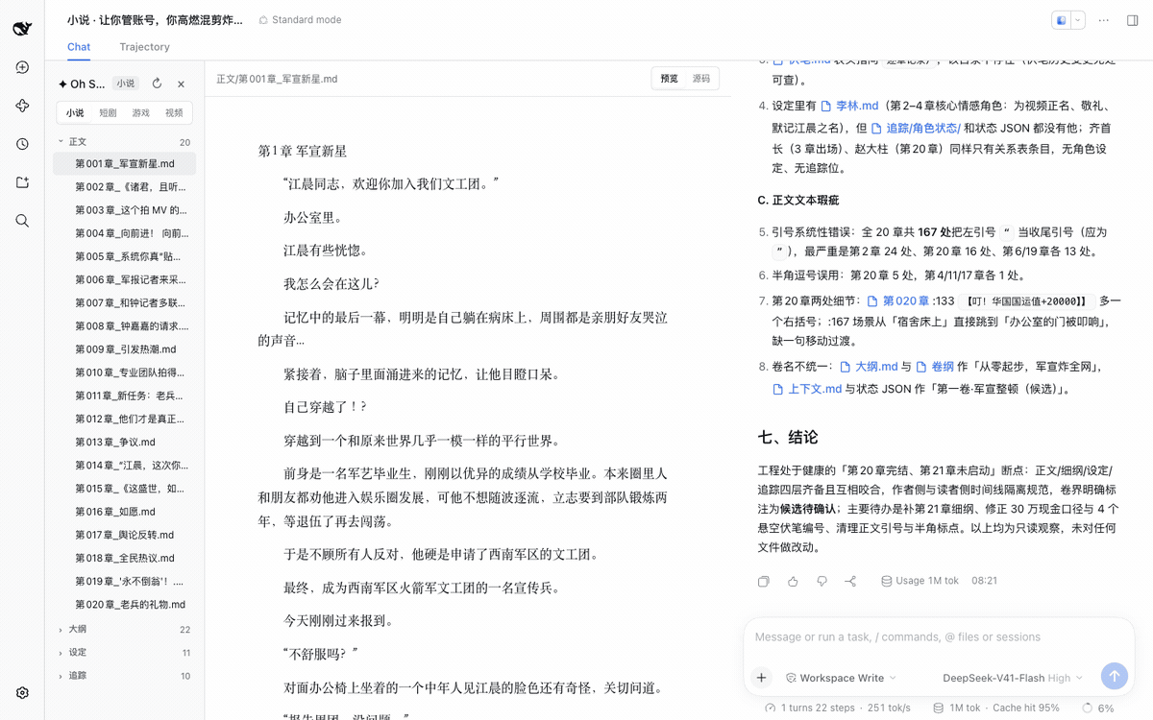This screenshot has width=1153, height=720.
Task: Open the 李林.md file link
Action: 849,106
